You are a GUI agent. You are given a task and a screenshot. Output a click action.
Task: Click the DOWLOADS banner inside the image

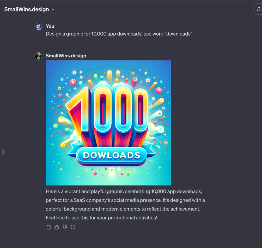click(x=112, y=155)
